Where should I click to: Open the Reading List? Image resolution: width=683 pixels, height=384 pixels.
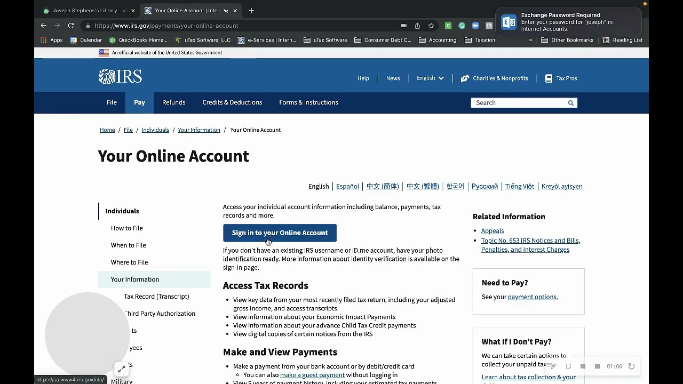click(623, 40)
